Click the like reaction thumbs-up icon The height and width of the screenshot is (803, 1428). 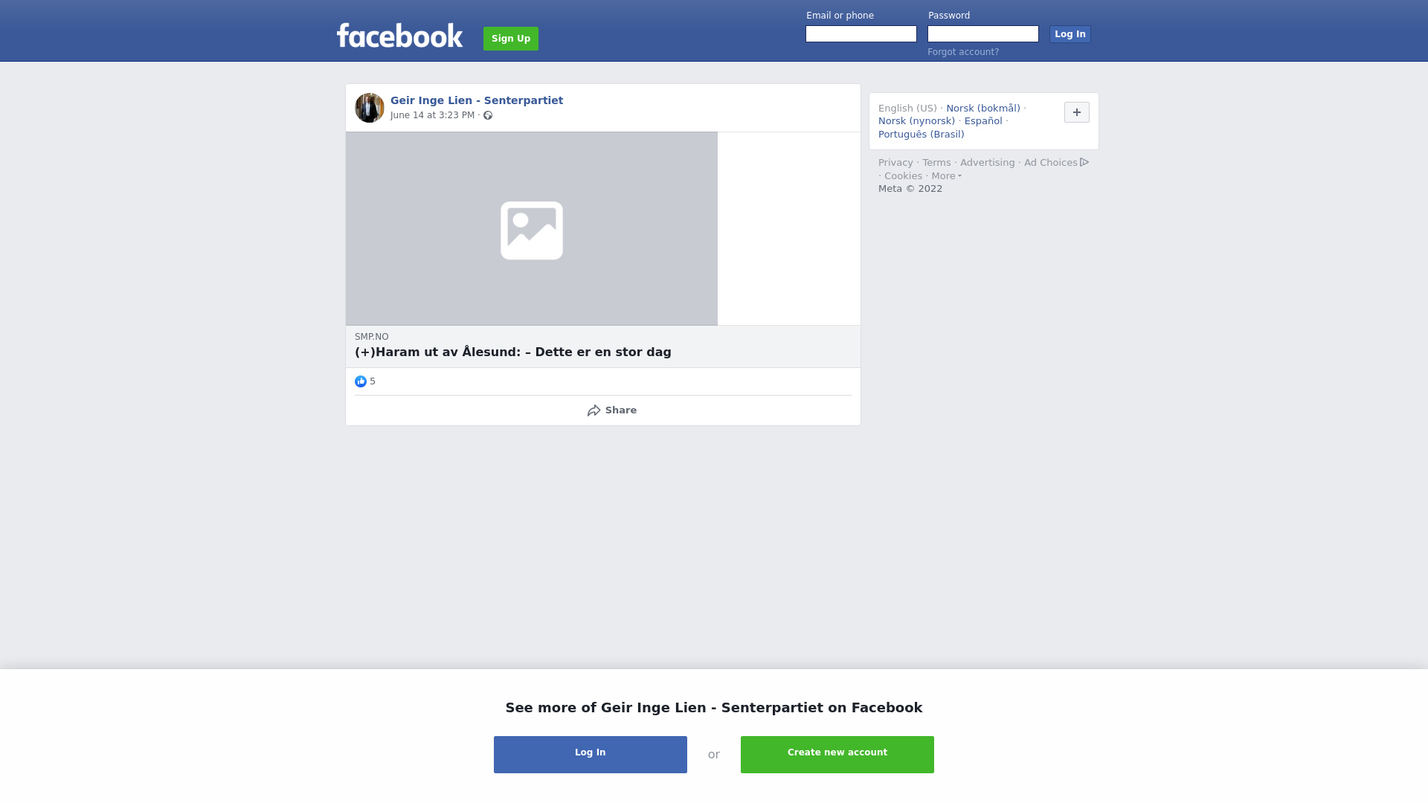coord(361,381)
